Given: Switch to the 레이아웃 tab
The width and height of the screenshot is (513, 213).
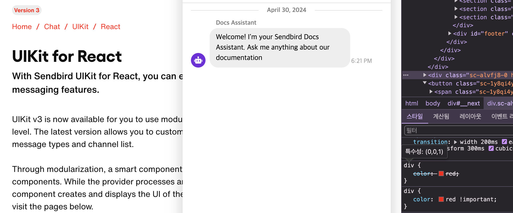Looking at the screenshot, I should pyautogui.click(x=470, y=116).
